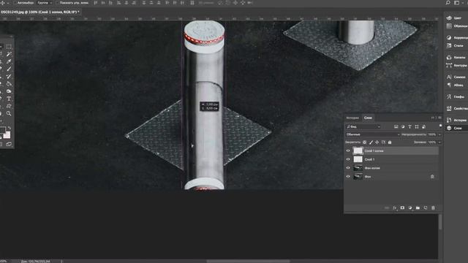This screenshot has height=263, width=468.
Task: Toggle lock image pixels brush icon
Action: pyautogui.click(x=371, y=142)
